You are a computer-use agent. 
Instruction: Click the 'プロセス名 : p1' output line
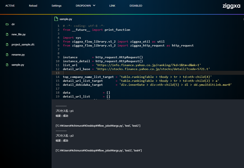[65, 111]
